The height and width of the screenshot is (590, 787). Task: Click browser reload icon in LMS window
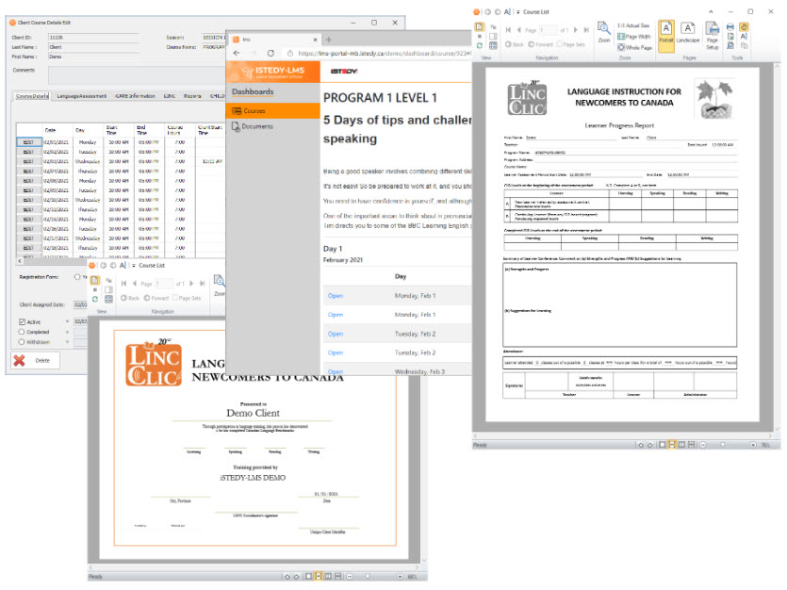coord(271,53)
